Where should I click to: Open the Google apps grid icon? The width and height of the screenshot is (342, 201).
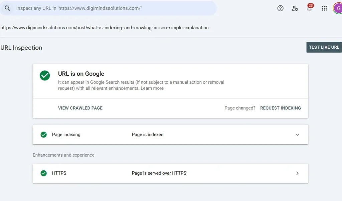coord(324,8)
